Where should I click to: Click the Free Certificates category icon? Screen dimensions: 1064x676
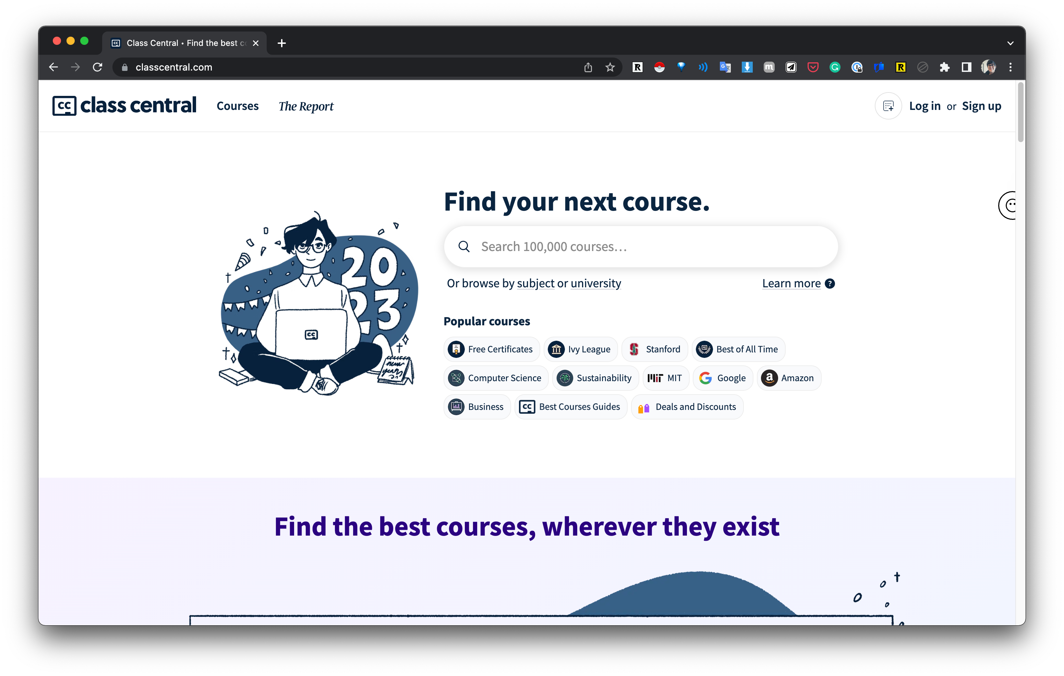click(455, 349)
